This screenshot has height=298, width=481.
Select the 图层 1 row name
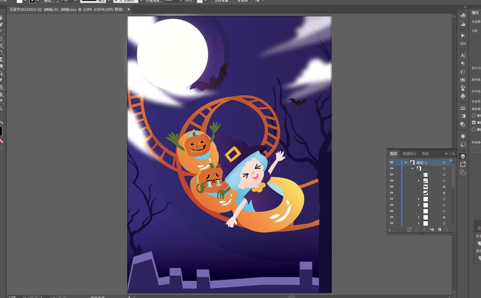422,163
